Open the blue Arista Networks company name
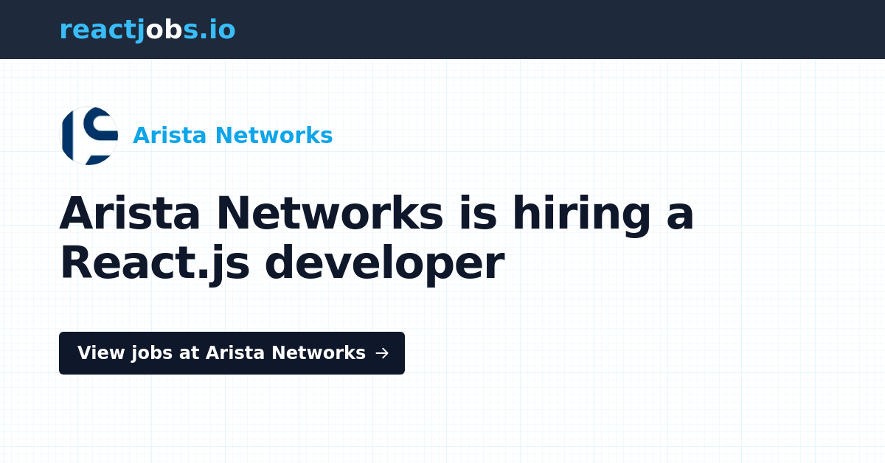 (x=232, y=136)
